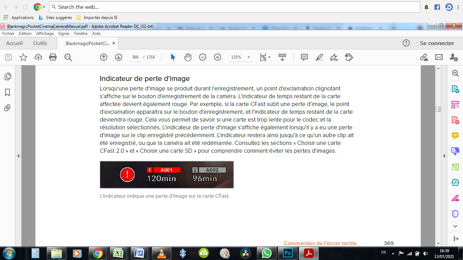The image size is (463, 260).
Task: Open VLC media player from the taskbar
Action: pos(162,253)
